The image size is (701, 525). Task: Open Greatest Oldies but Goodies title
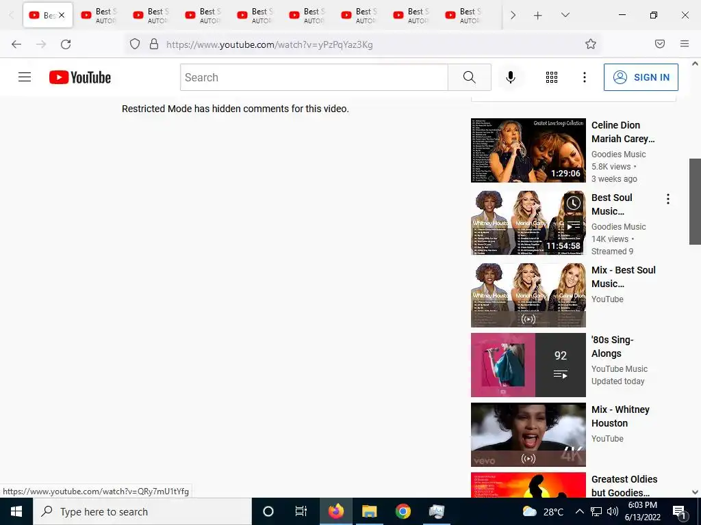[624, 486]
